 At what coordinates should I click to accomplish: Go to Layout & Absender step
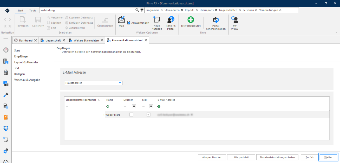click(x=26, y=62)
